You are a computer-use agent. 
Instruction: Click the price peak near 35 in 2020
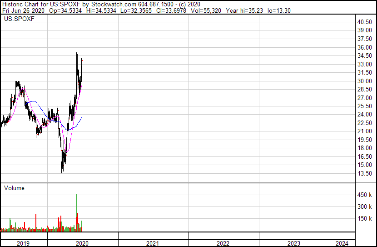point(77,53)
